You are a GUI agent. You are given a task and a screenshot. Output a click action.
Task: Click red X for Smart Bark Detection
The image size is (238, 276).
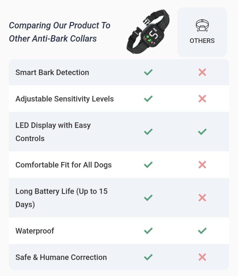pyautogui.click(x=202, y=72)
